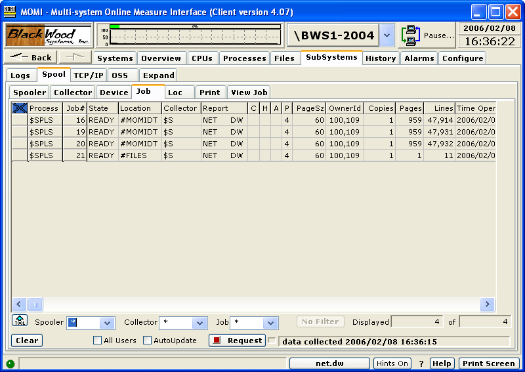Click the red square on Request button

pyautogui.click(x=217, y=341)
